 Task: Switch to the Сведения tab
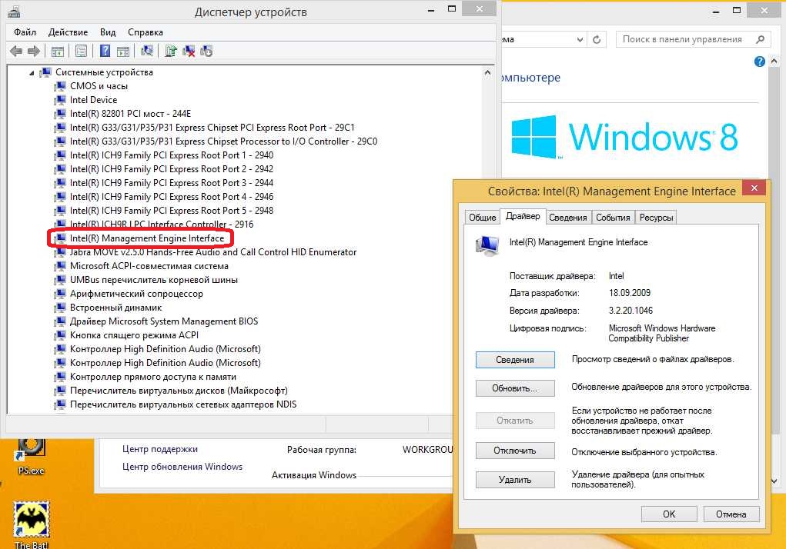point(568,218)
